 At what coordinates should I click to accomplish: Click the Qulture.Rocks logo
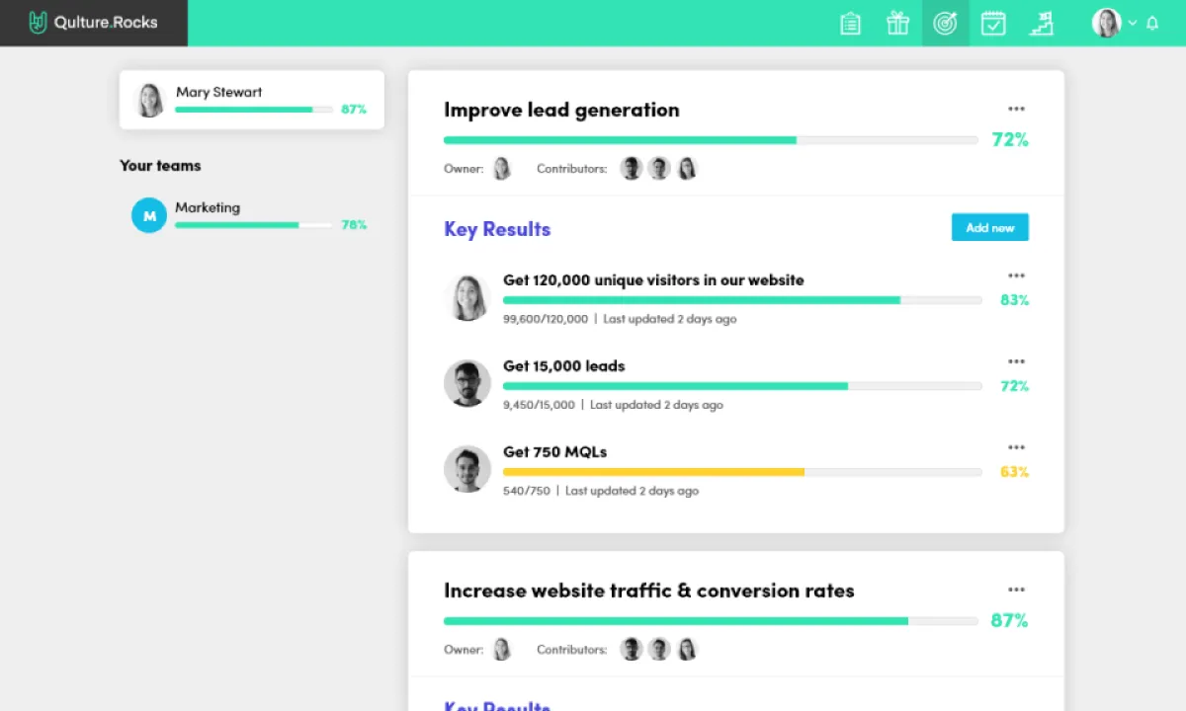point(94,22)
